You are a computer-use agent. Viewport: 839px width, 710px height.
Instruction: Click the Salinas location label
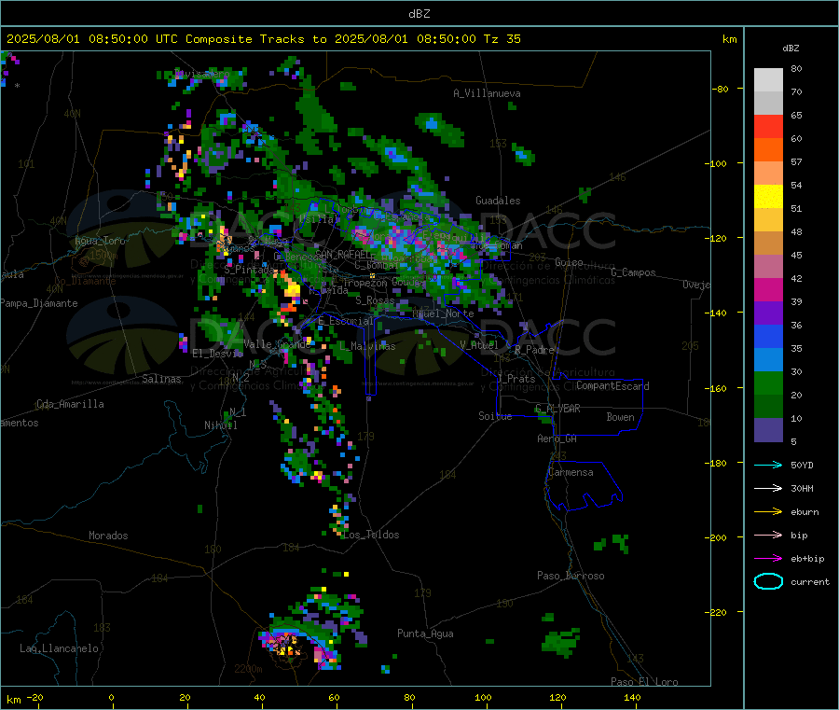pyautogui.click(x=161, y=379)
